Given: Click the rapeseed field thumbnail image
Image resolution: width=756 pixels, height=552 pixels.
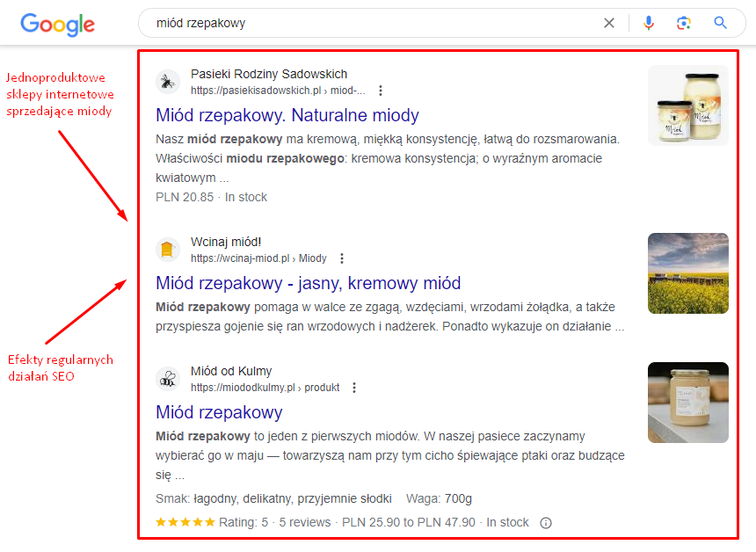Looking at the screenshot, I should tap(688, 273).
